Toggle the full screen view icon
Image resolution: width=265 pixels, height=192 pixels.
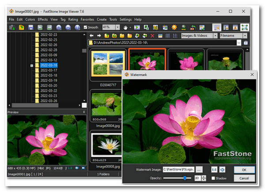tap(245, 27)
